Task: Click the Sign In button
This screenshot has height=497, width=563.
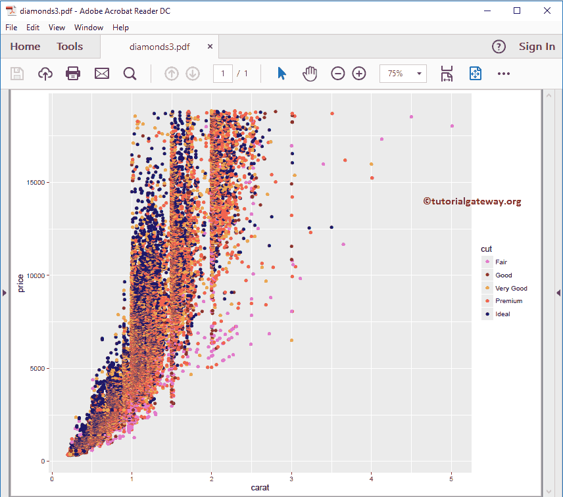Action: click(x=537, y=47)
